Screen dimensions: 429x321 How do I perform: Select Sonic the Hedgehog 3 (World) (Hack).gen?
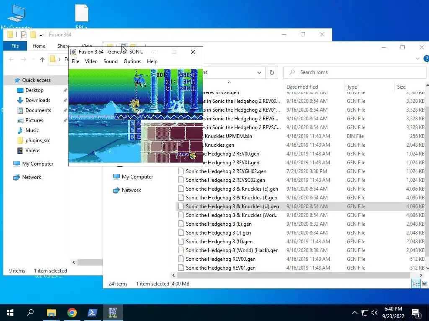tap(232, 250)
